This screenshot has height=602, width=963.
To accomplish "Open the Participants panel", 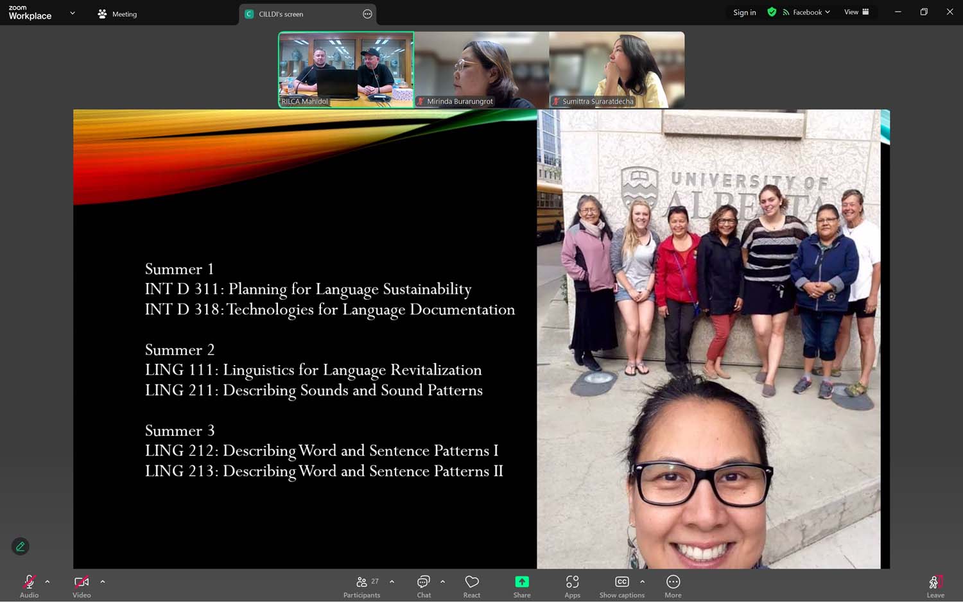I will pyautogui.click(x=362, y=586).
